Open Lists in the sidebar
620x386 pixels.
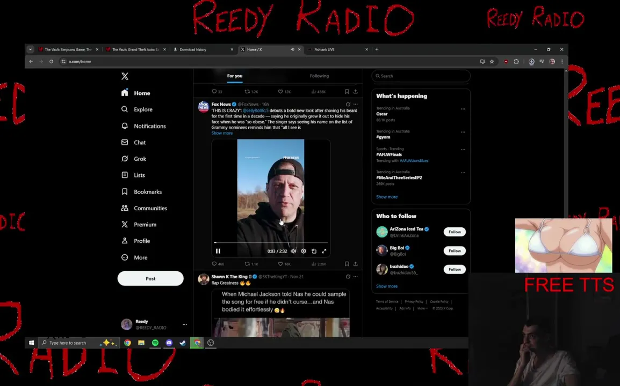click(133, 175)
